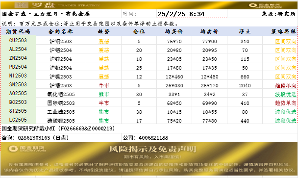
Task: Click sell price 26*170 for 沪锡2503
Action: pos(209,86)
